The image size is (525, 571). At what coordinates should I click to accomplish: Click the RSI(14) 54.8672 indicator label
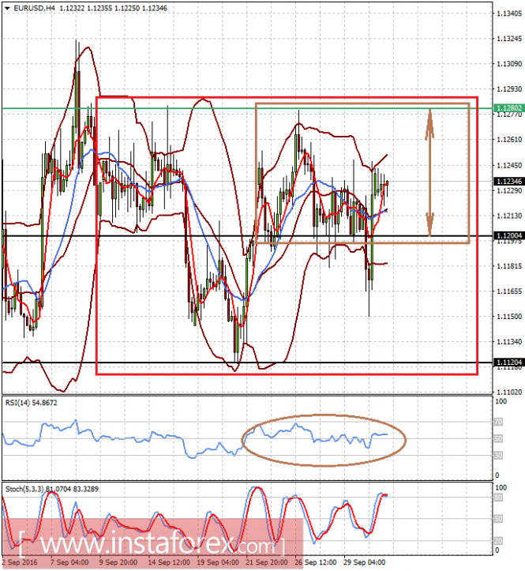pyautogui.click(x=31, y=403)
